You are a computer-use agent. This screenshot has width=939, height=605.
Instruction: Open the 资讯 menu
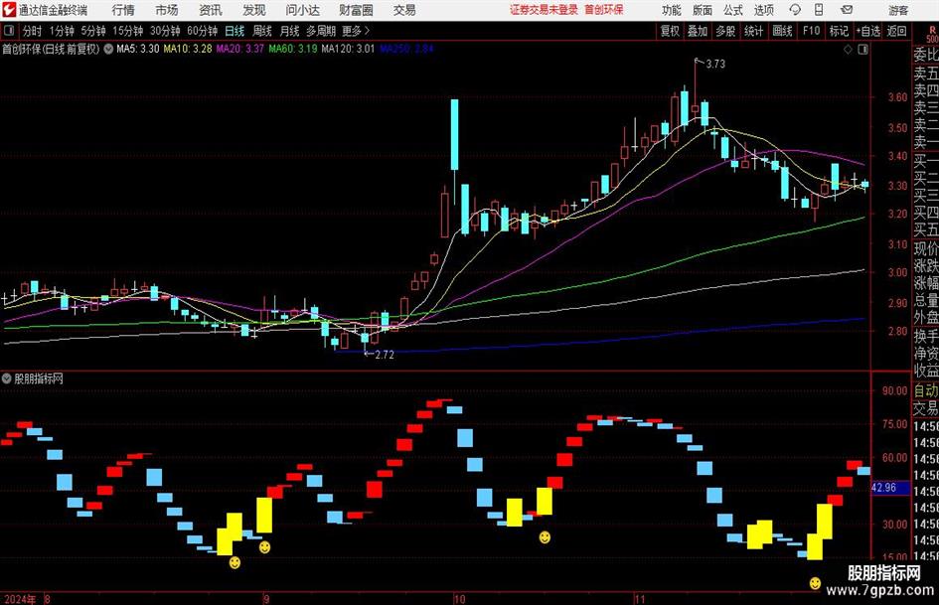(x=211, y=10)
